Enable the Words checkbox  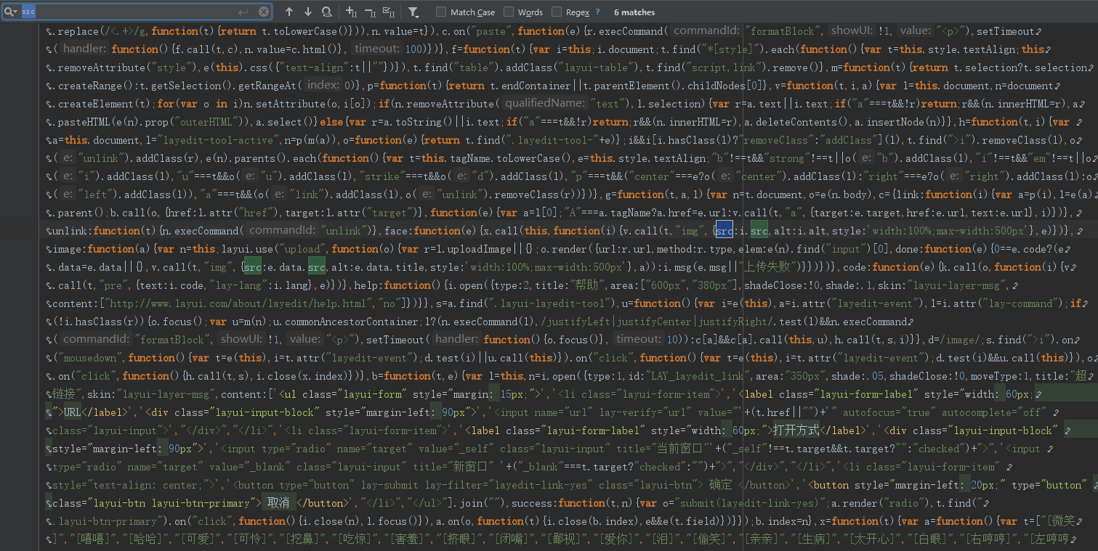[x=509, y=12]
